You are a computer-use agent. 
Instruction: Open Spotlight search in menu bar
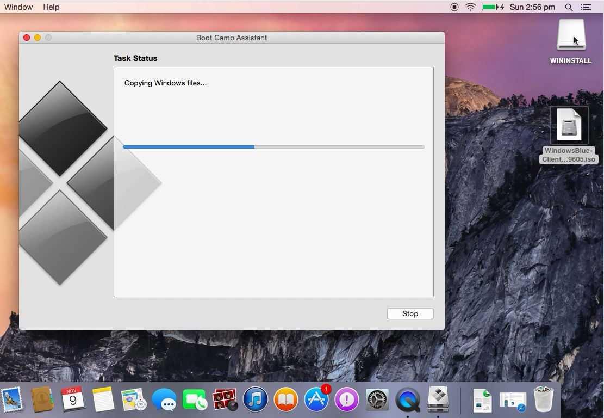[569, 7]
